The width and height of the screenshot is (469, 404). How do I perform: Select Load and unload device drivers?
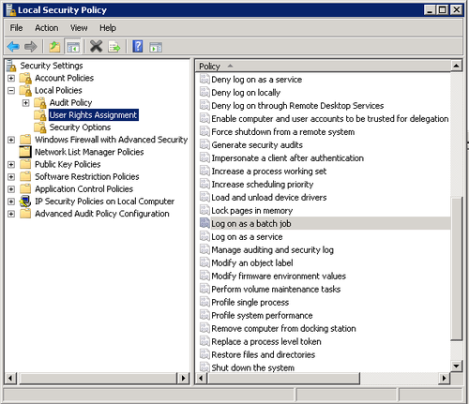pos(269,198)
